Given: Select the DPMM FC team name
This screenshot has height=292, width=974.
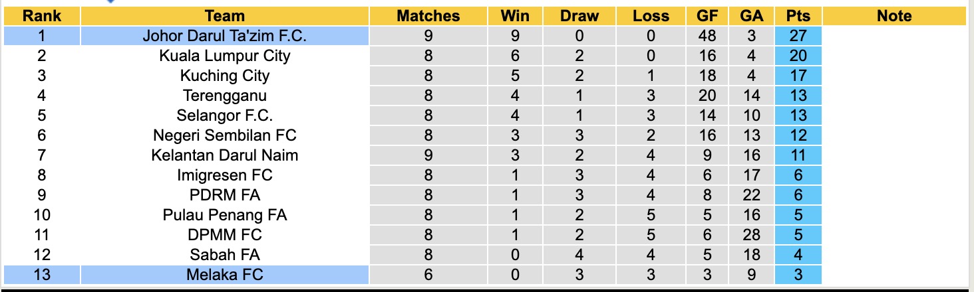Looking at the screenshot, I should click(225, 235).
